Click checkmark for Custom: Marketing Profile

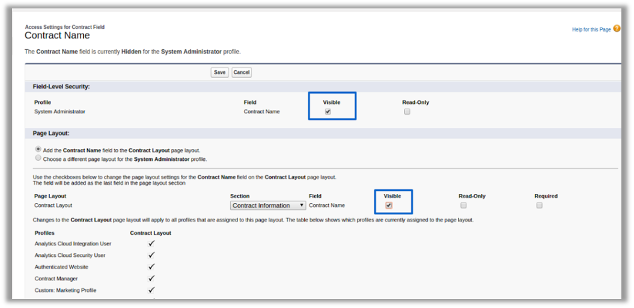pos(151,290)
